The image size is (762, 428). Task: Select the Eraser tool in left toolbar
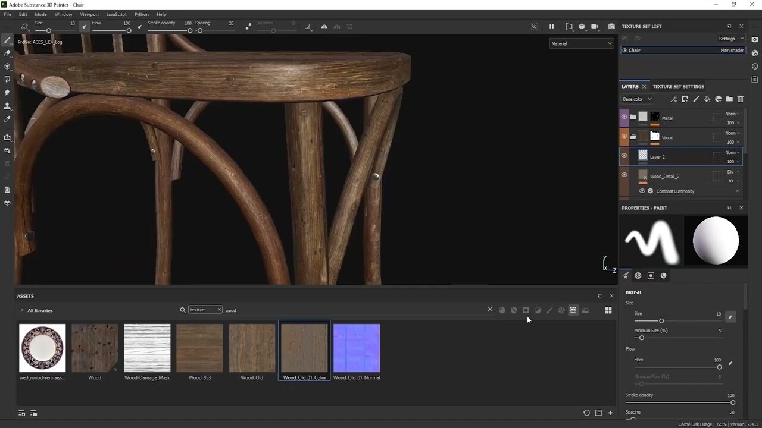click(x=7, y=53)
